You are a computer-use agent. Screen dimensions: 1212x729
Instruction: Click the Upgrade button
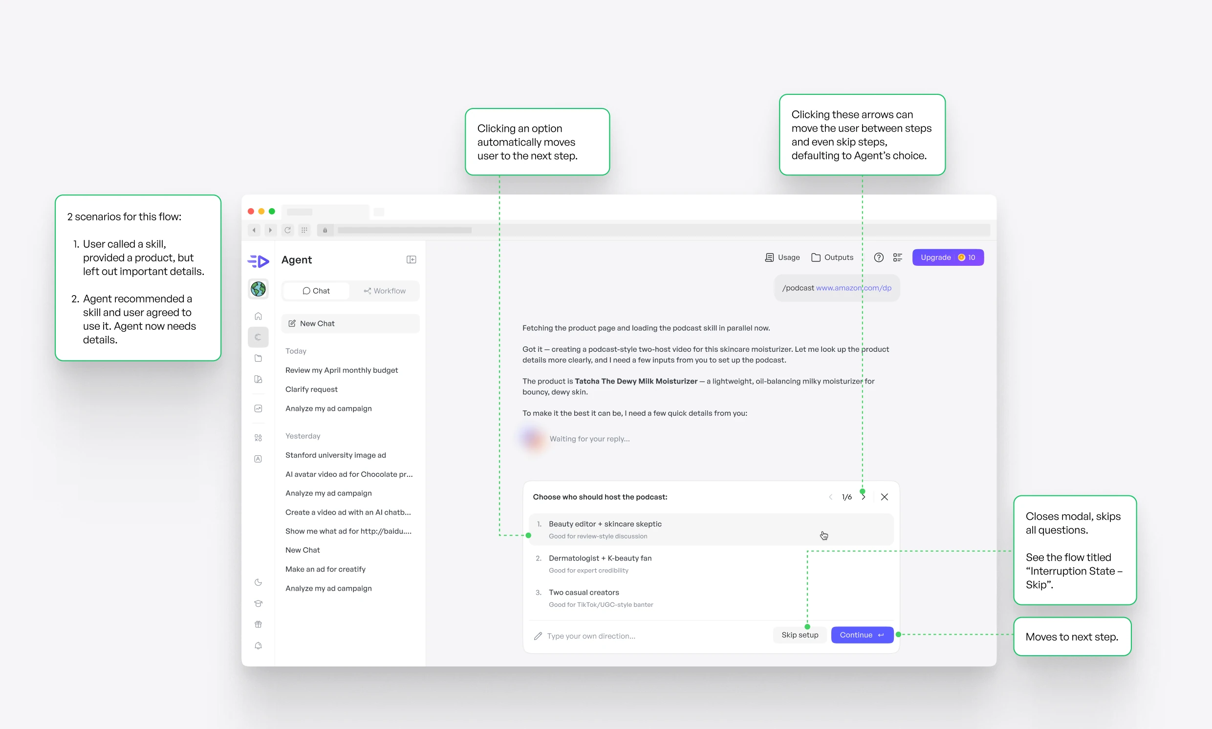pos(948,257)
